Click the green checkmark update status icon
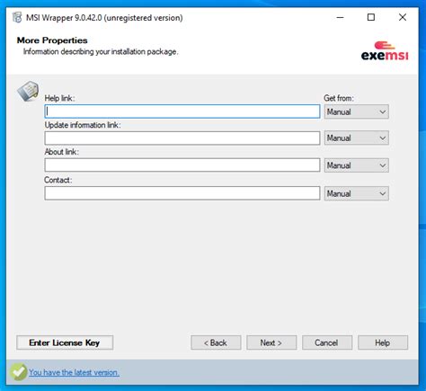This screenshot has height=391, width=426. (19, 372)
